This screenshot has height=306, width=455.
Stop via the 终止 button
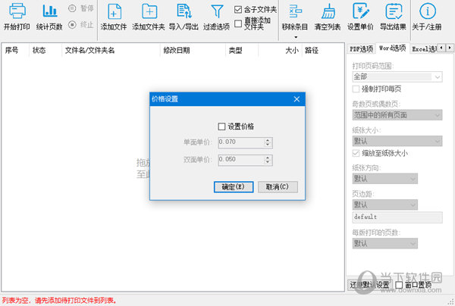tap(81, 25)
